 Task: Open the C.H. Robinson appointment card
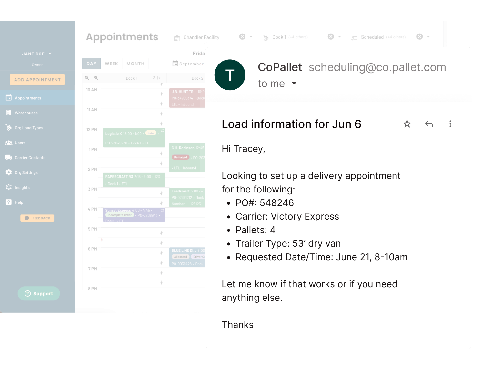pos(187,157)
